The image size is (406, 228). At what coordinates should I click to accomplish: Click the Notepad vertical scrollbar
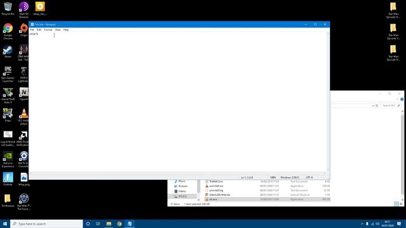coord(328,101)
